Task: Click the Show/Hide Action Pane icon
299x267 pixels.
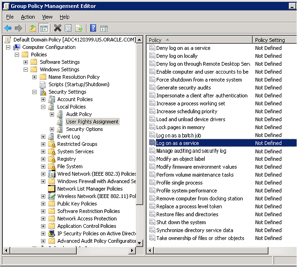Action: point(104,28)
